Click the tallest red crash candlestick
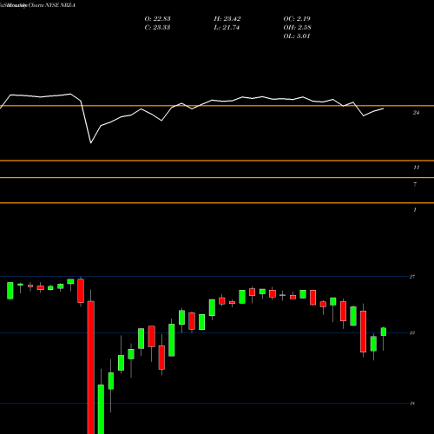 tap(91, 367)
